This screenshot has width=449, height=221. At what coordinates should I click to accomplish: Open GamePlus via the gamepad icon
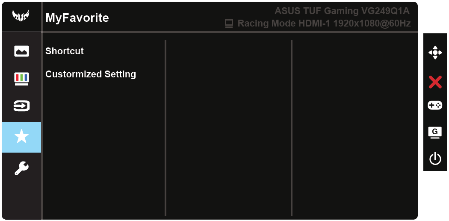pyautogui.click(x=435, y=105)
